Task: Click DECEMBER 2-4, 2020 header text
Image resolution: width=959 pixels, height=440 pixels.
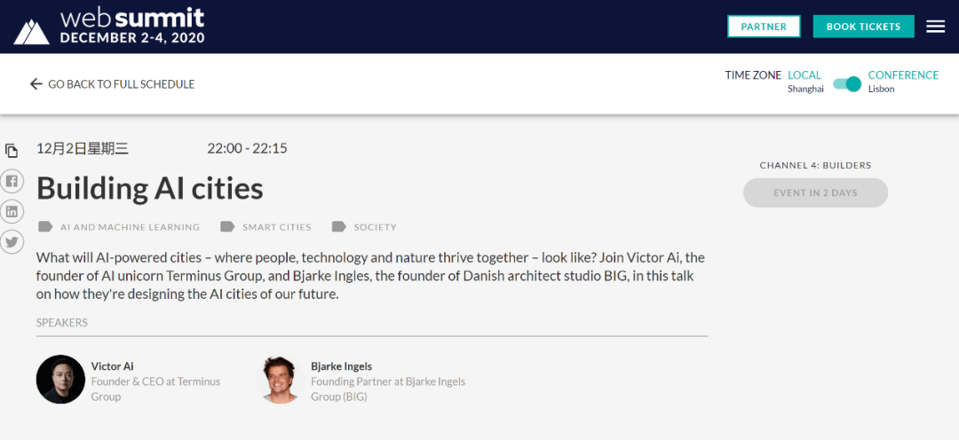Action: (132, 38)
